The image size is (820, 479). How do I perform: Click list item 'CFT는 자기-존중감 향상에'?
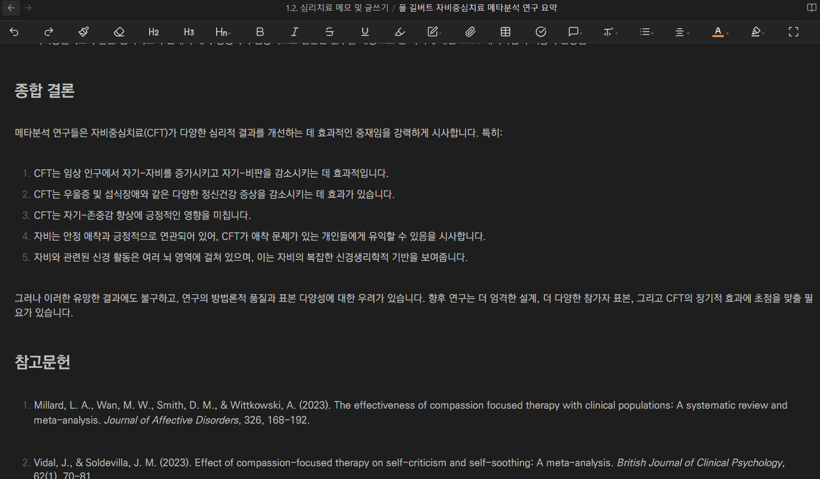(x=142, y=215)
